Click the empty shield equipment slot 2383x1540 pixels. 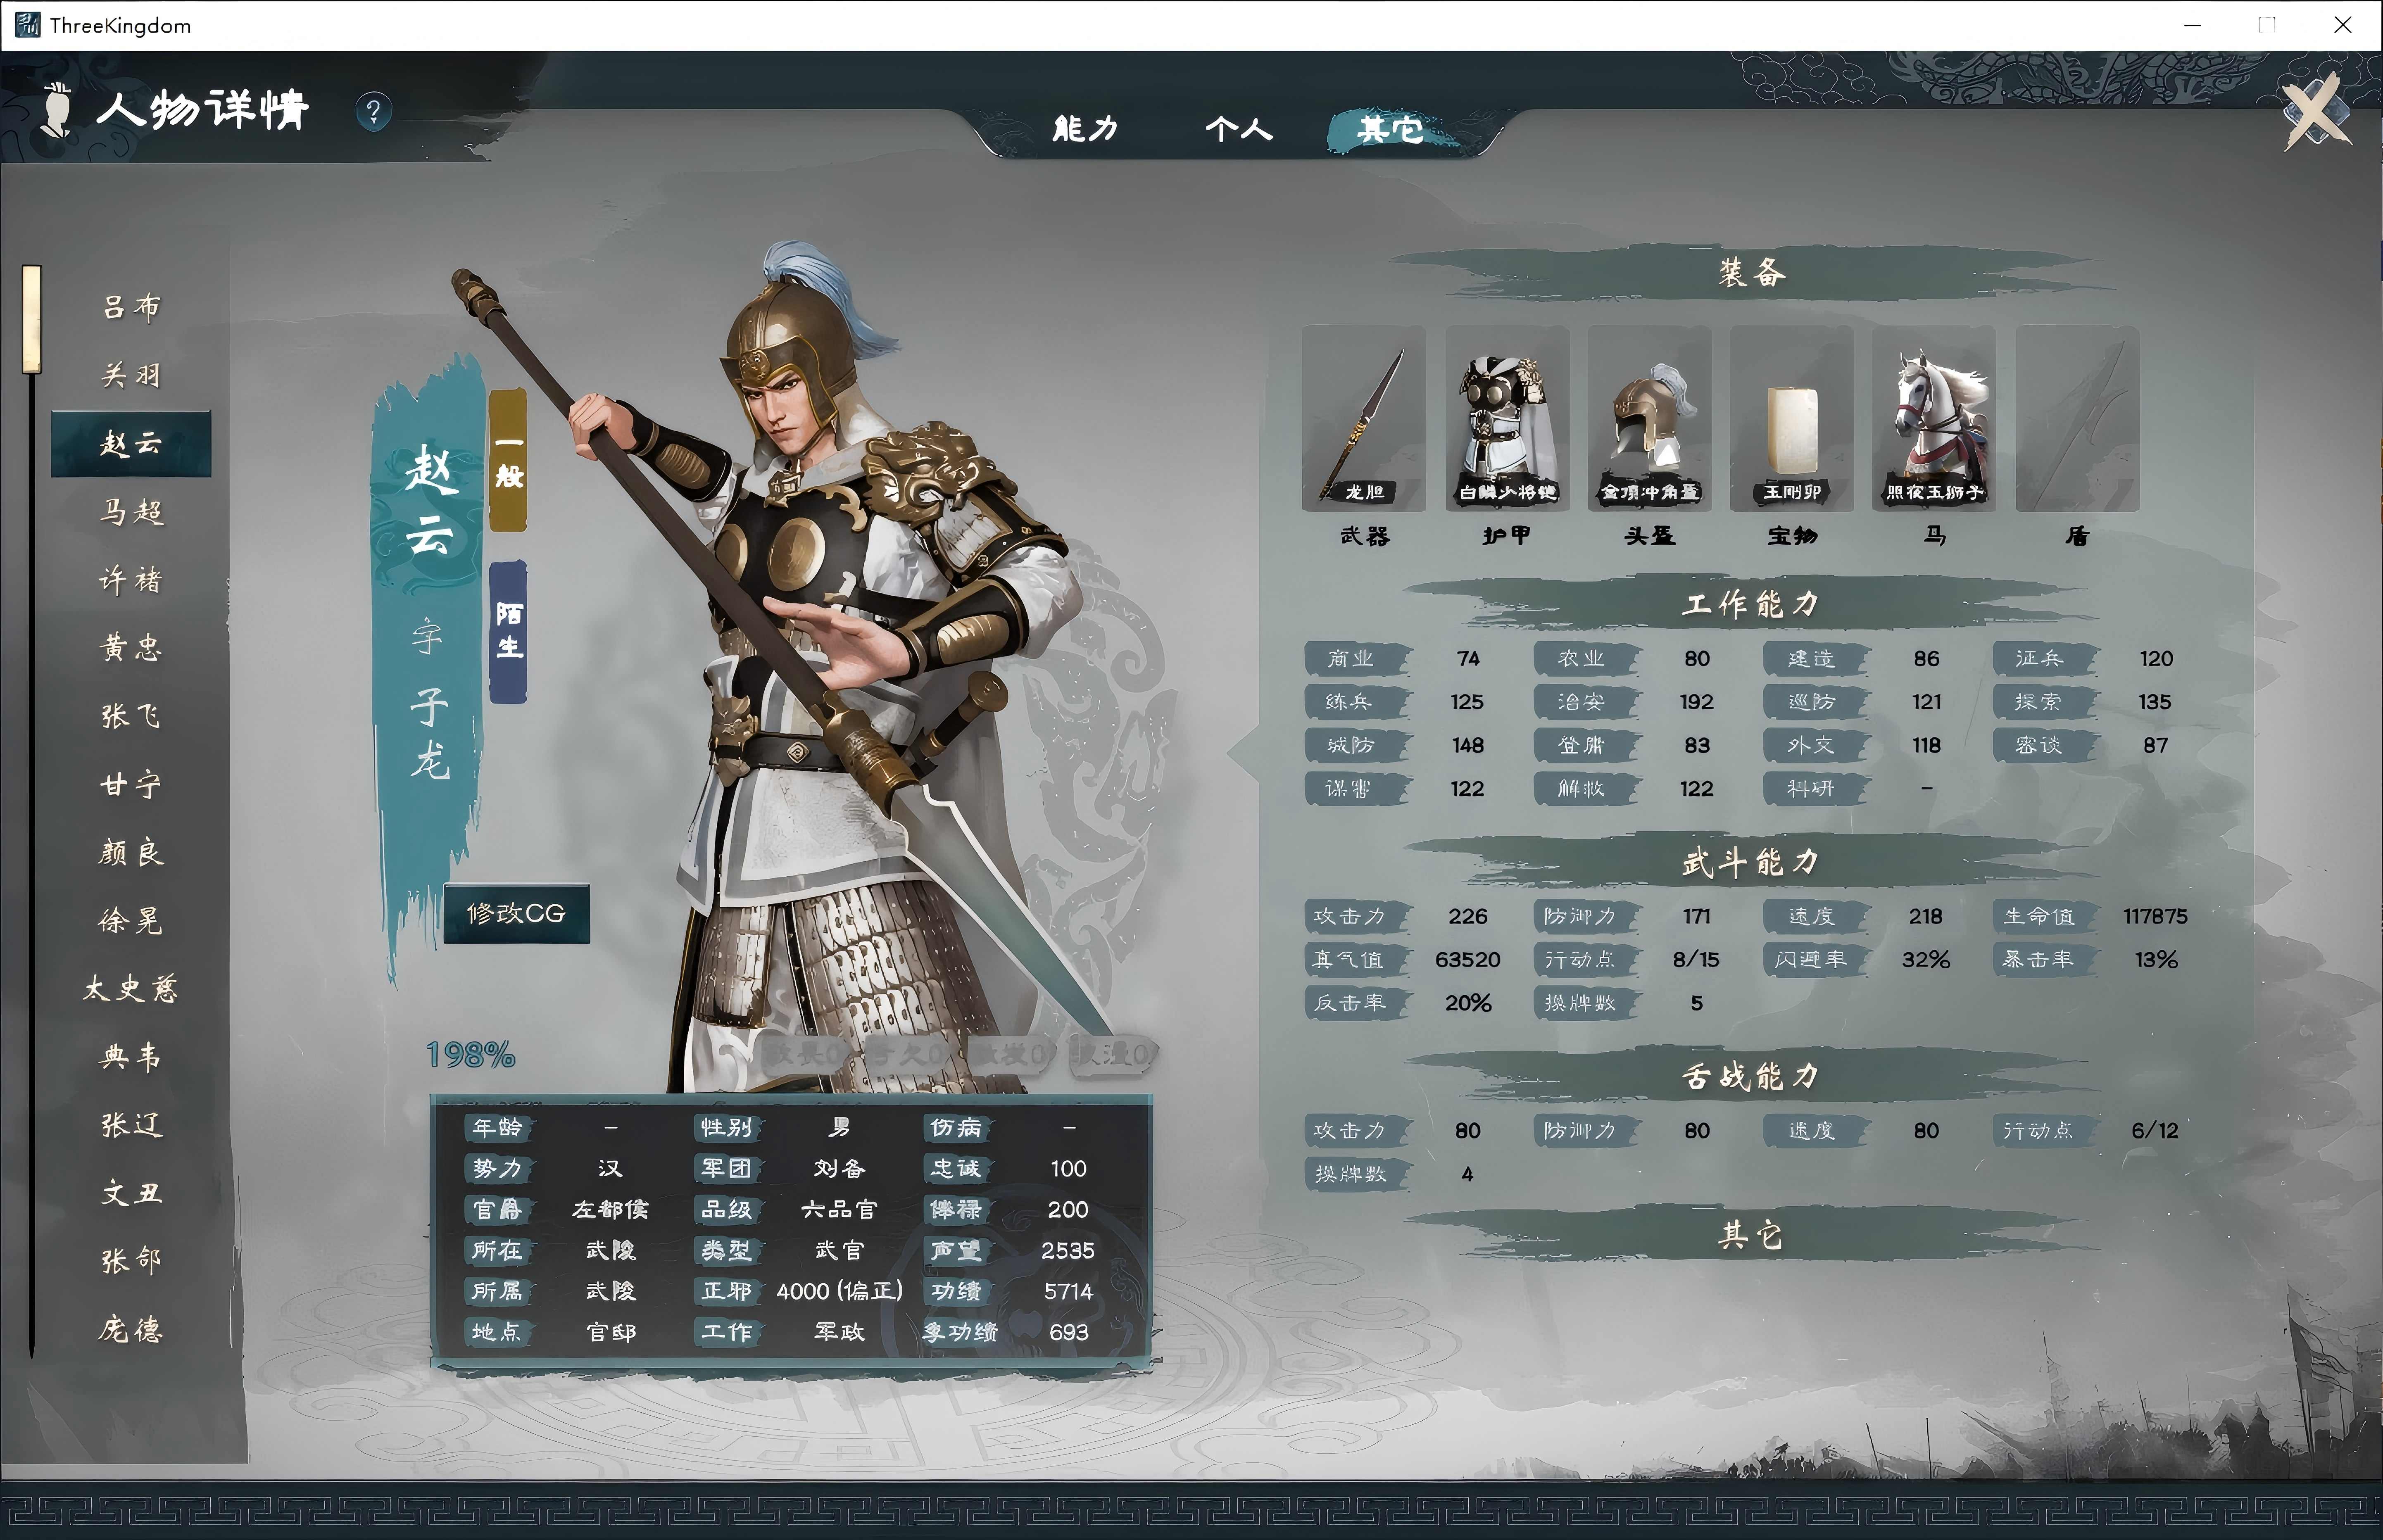click(2077, 418)
